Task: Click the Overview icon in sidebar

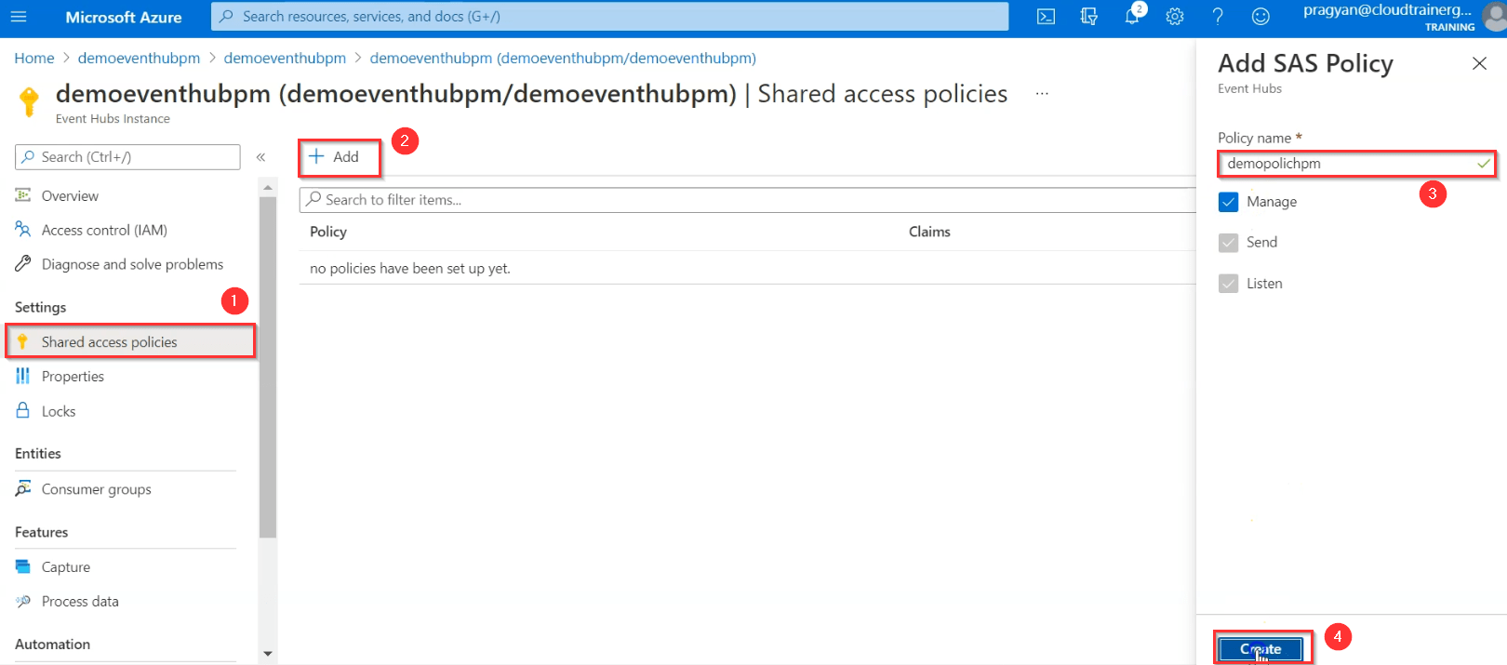Action: tap(23, 195)
